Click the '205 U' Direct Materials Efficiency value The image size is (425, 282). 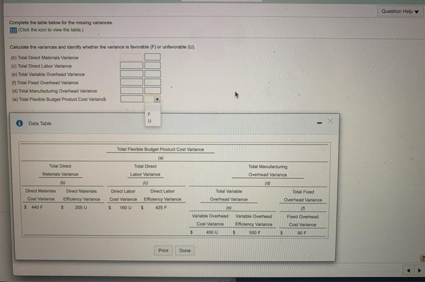(x=81, y=207)
